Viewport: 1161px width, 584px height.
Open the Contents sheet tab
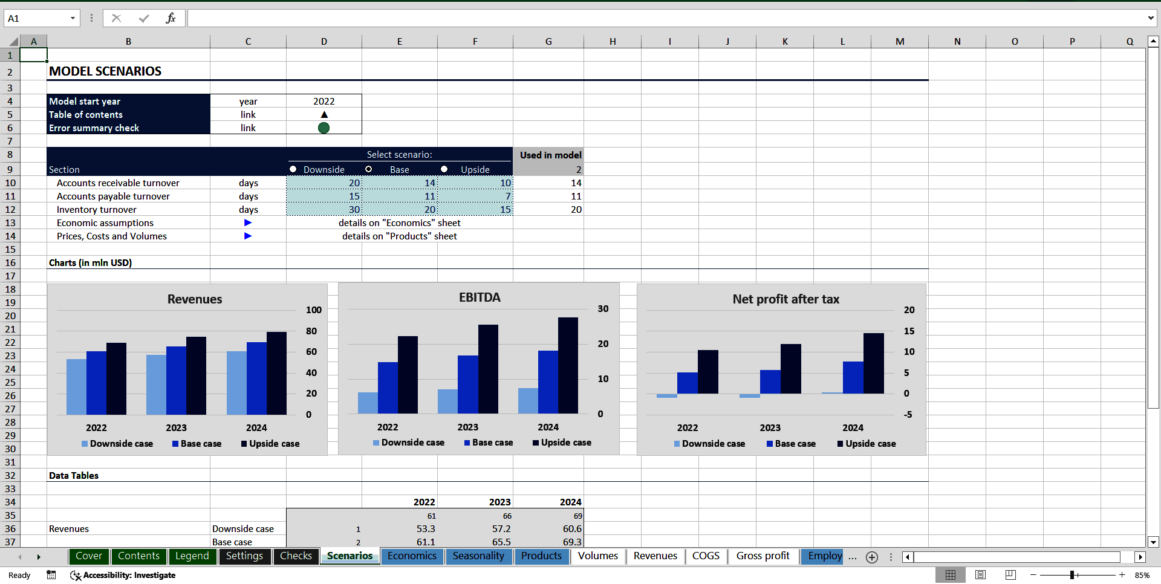(138, 556)
